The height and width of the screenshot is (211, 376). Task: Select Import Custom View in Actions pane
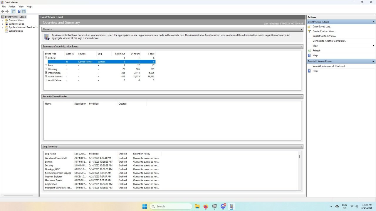point(324,36)
